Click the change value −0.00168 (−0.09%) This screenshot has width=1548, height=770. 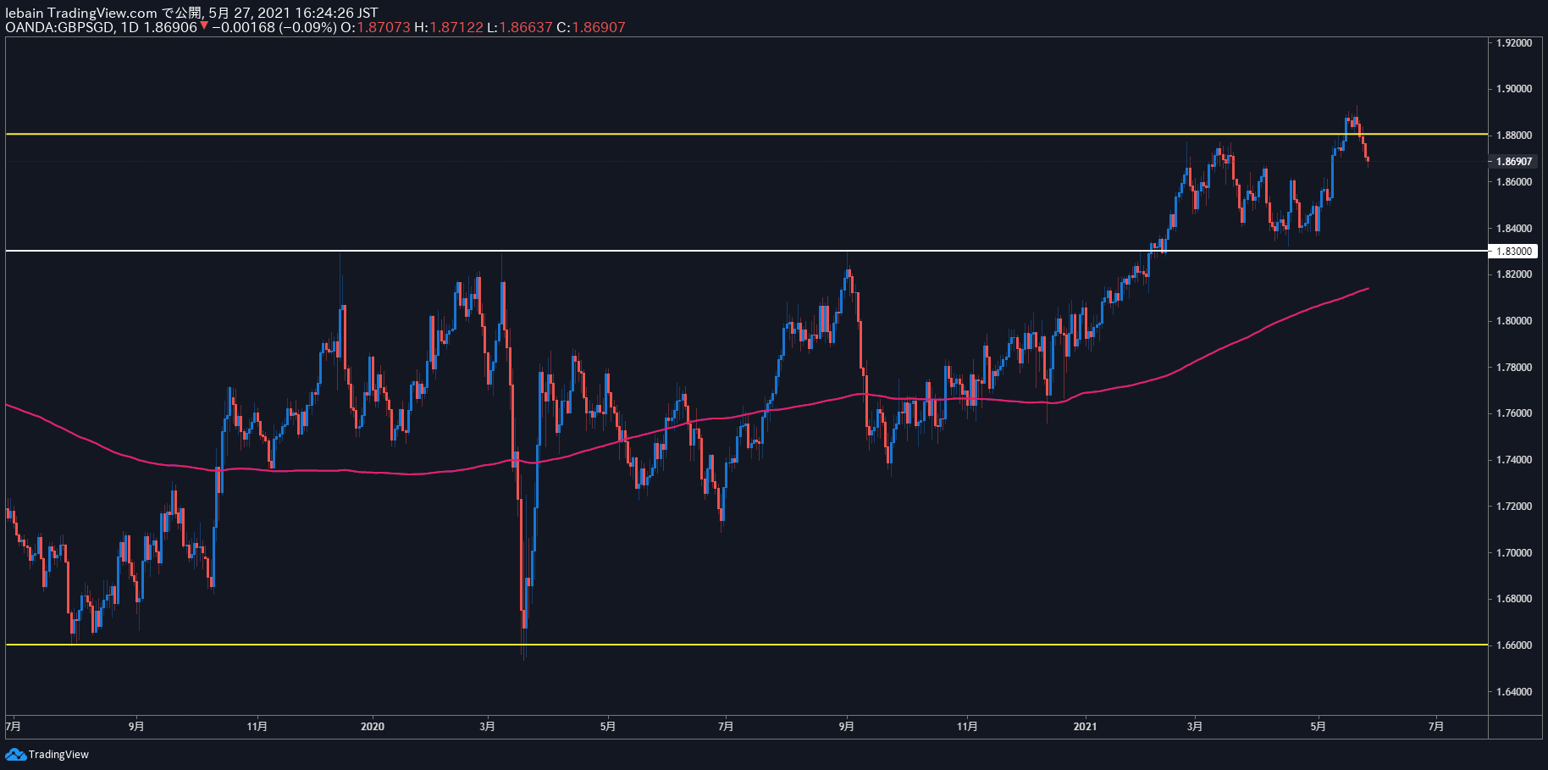(x=274, y=27)
